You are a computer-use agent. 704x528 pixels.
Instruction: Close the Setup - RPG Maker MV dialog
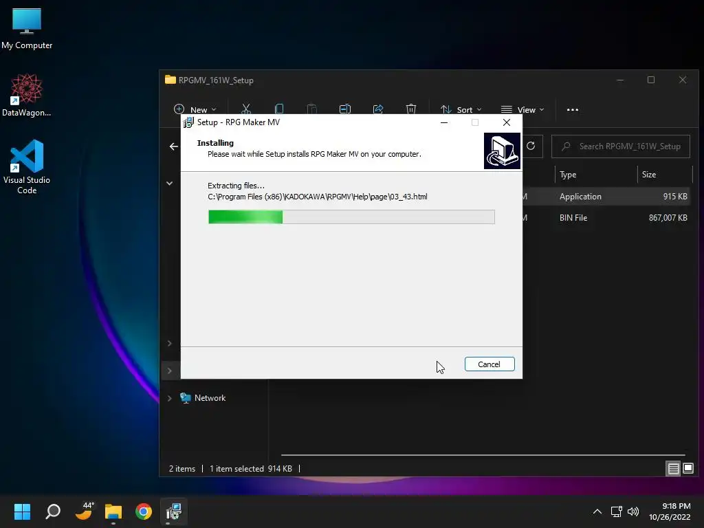pyautogui.click(x=507, y=122)
